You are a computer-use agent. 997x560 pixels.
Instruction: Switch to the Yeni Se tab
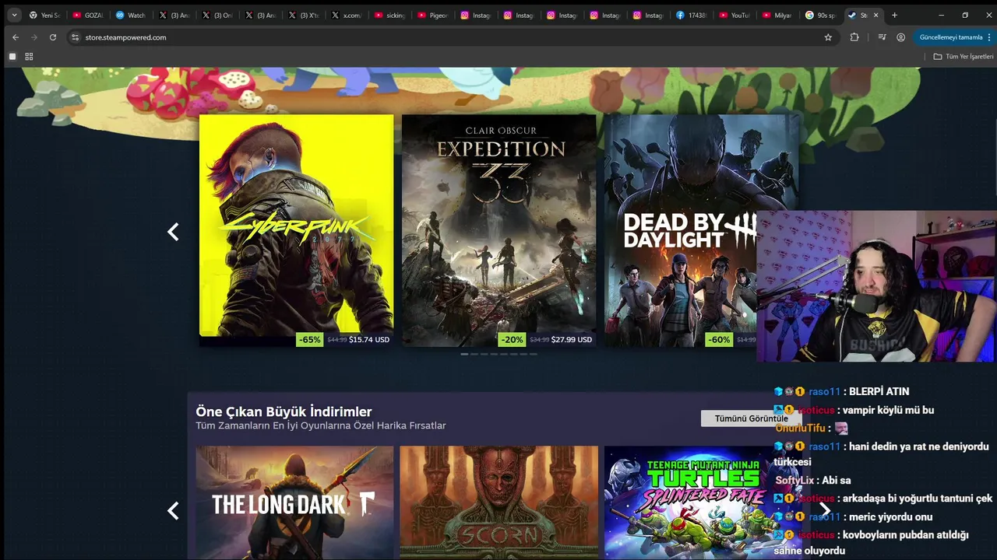click(x=44, y=15)
